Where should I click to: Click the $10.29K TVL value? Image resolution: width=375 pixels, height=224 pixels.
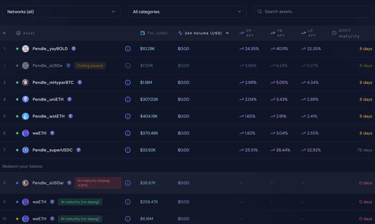[x=147, y=49]
